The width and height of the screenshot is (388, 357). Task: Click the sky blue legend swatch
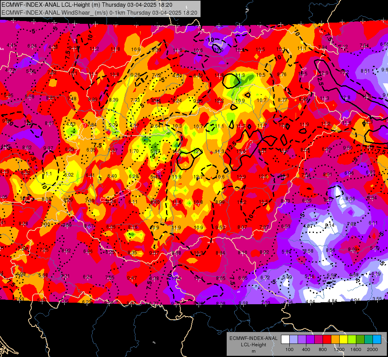click(x=377, y=339)
